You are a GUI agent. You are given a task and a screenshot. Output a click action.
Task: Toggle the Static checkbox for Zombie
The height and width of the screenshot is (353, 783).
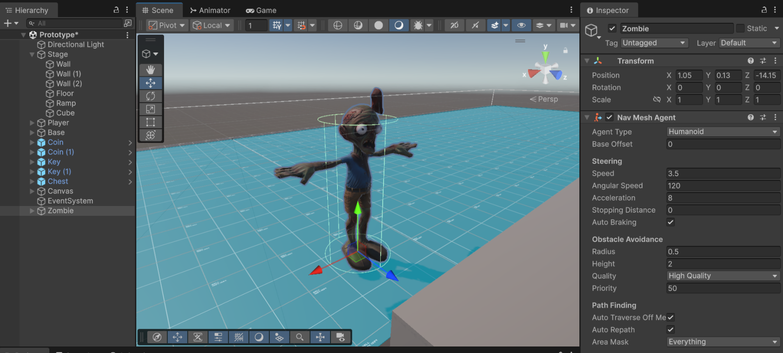tap(740, 28)
